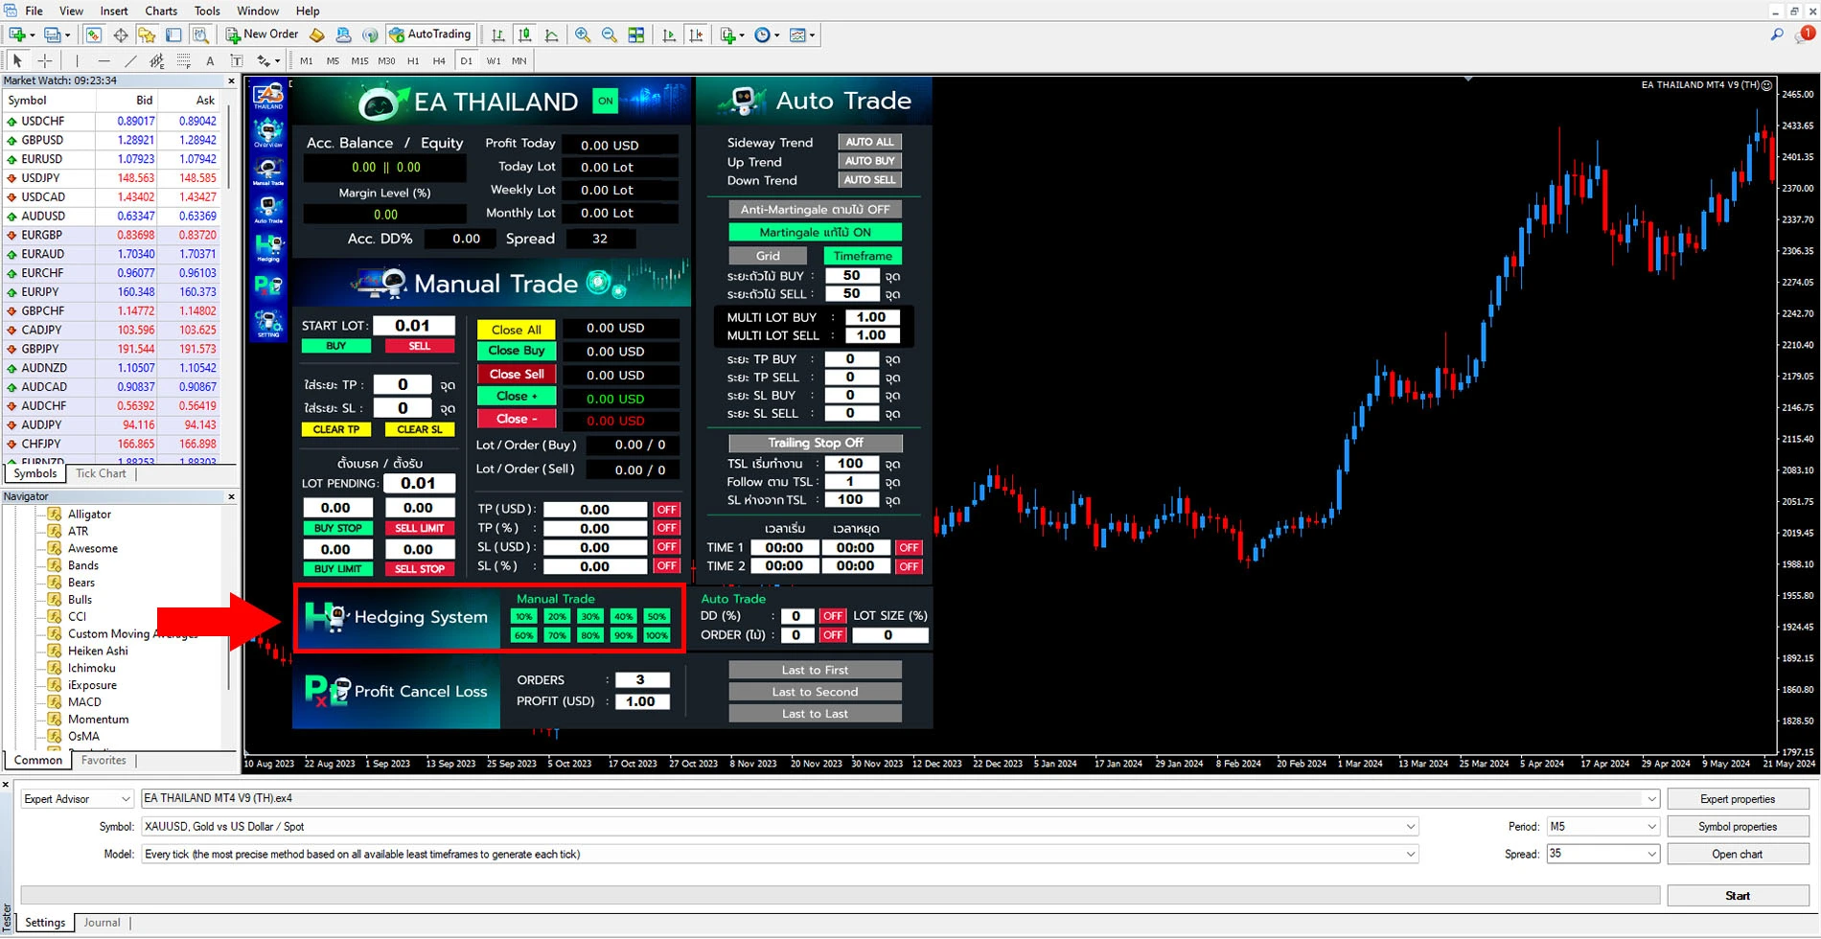Open the Setting sidebar icon

(x=268, y=323)
